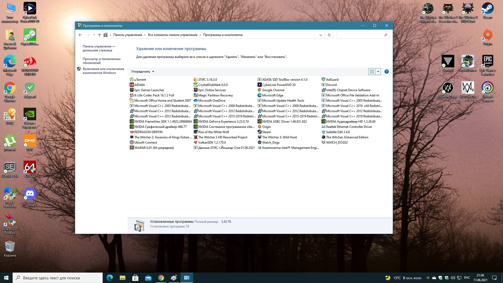Select the WinRAR 6.01 entry icon
This screenshot has width=503, height=283.
point(132,148)
